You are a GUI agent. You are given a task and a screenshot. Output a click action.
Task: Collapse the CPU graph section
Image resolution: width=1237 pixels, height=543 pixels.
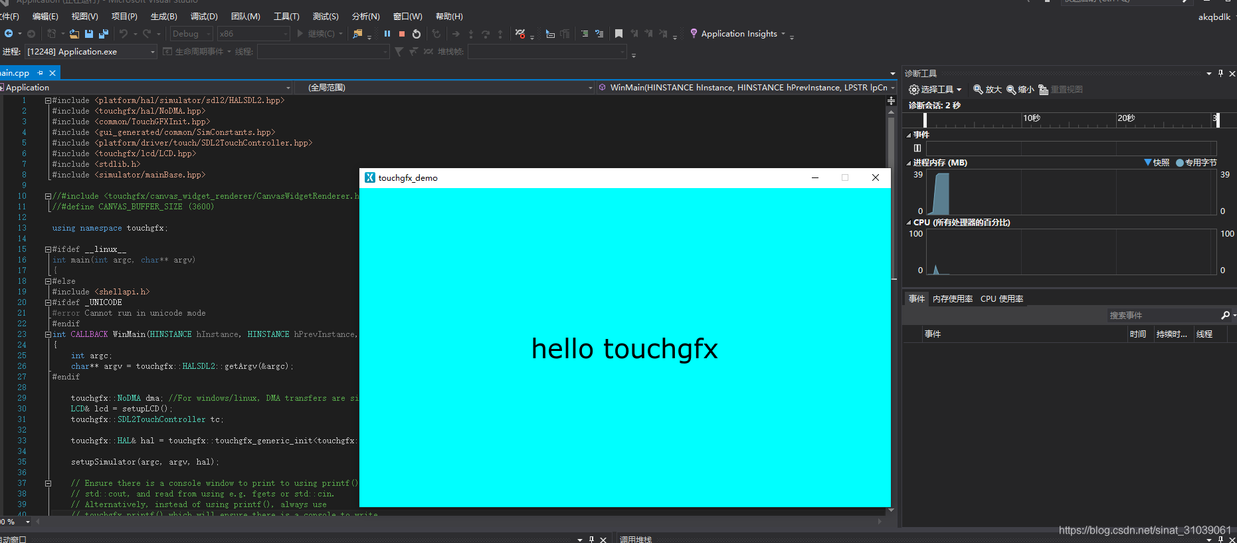(x=909, y=223)
